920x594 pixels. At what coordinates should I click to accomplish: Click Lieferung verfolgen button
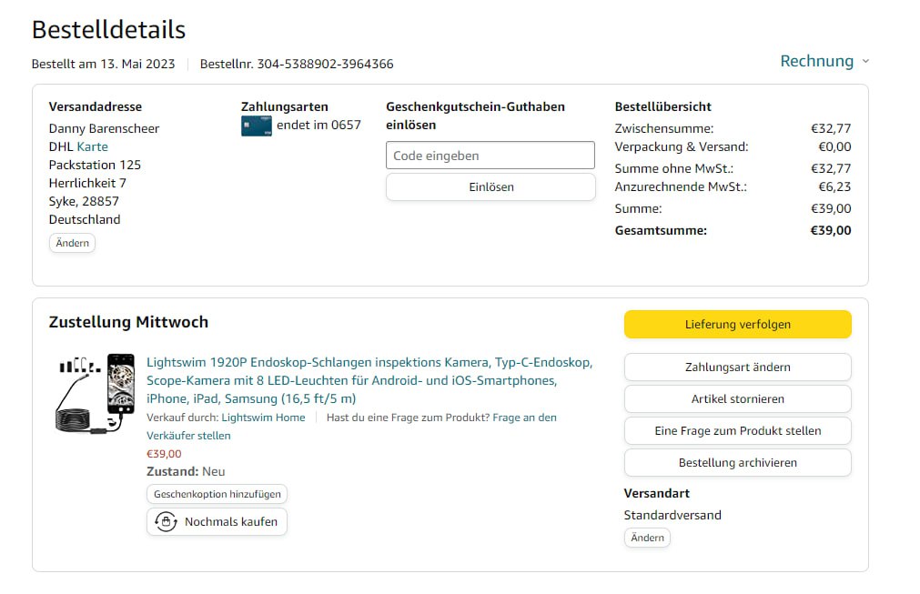point(737,325)
